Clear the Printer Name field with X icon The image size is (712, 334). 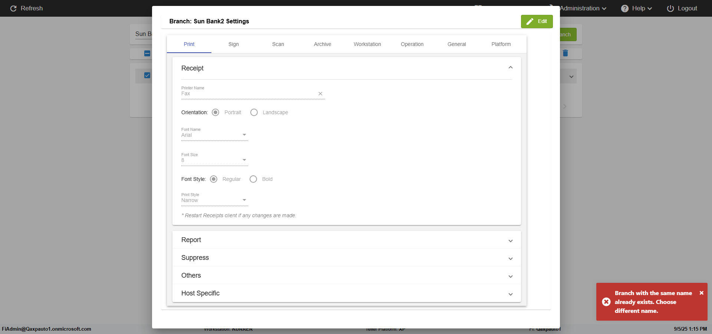pos(320,94)
